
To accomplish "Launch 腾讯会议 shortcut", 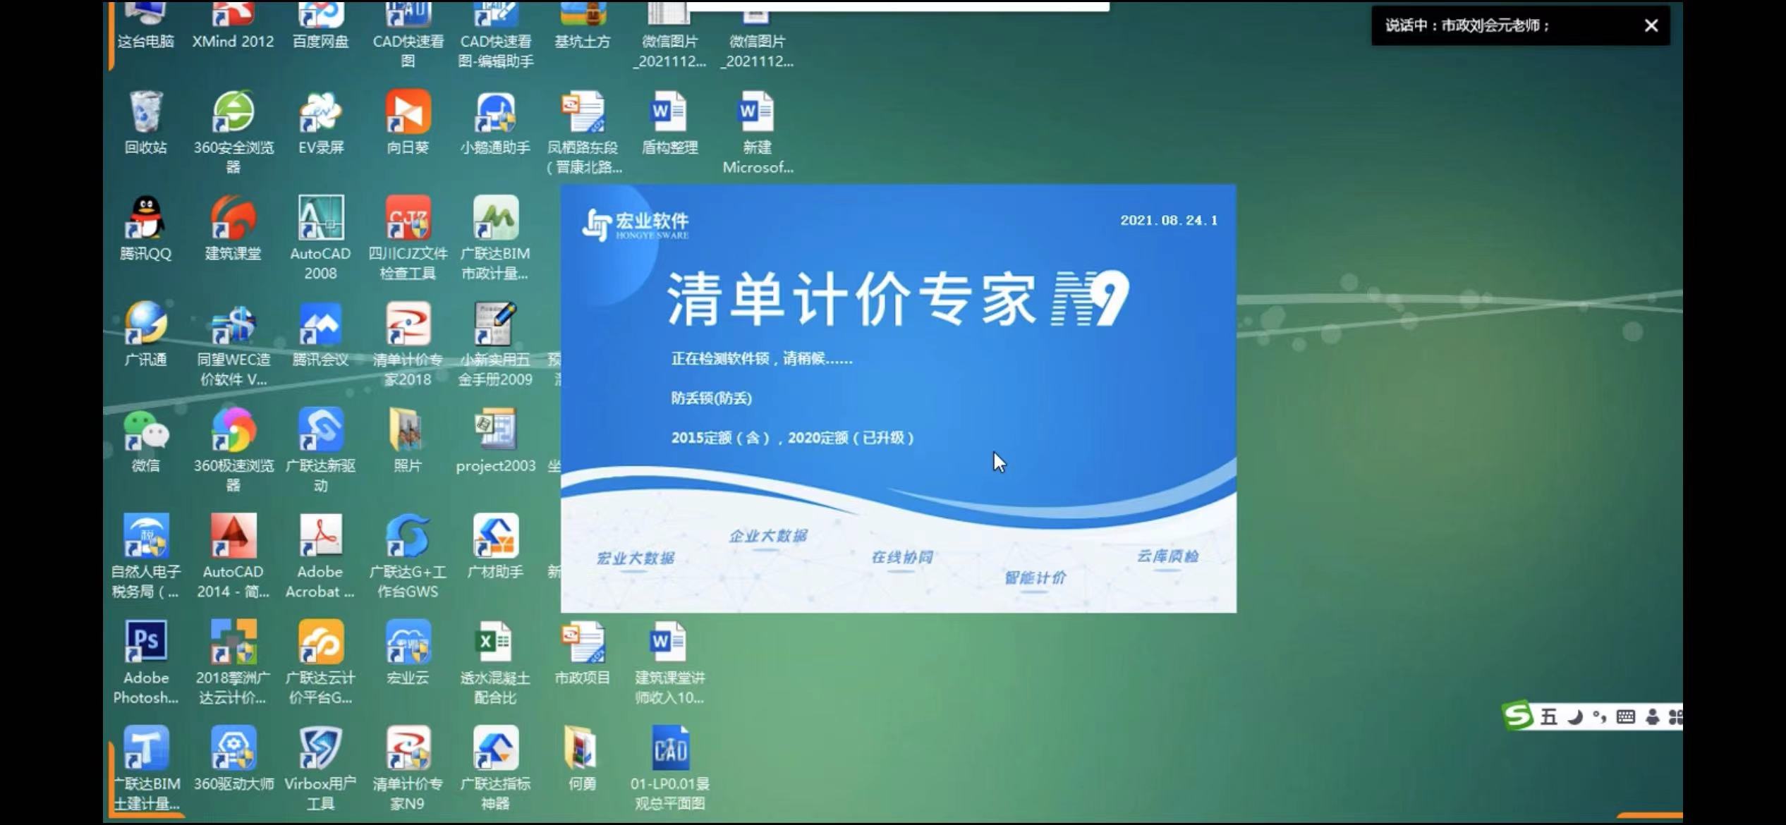I will [320, 334].
